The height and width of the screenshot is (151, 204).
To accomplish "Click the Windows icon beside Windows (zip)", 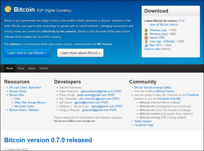I will (x=146, y=30).
